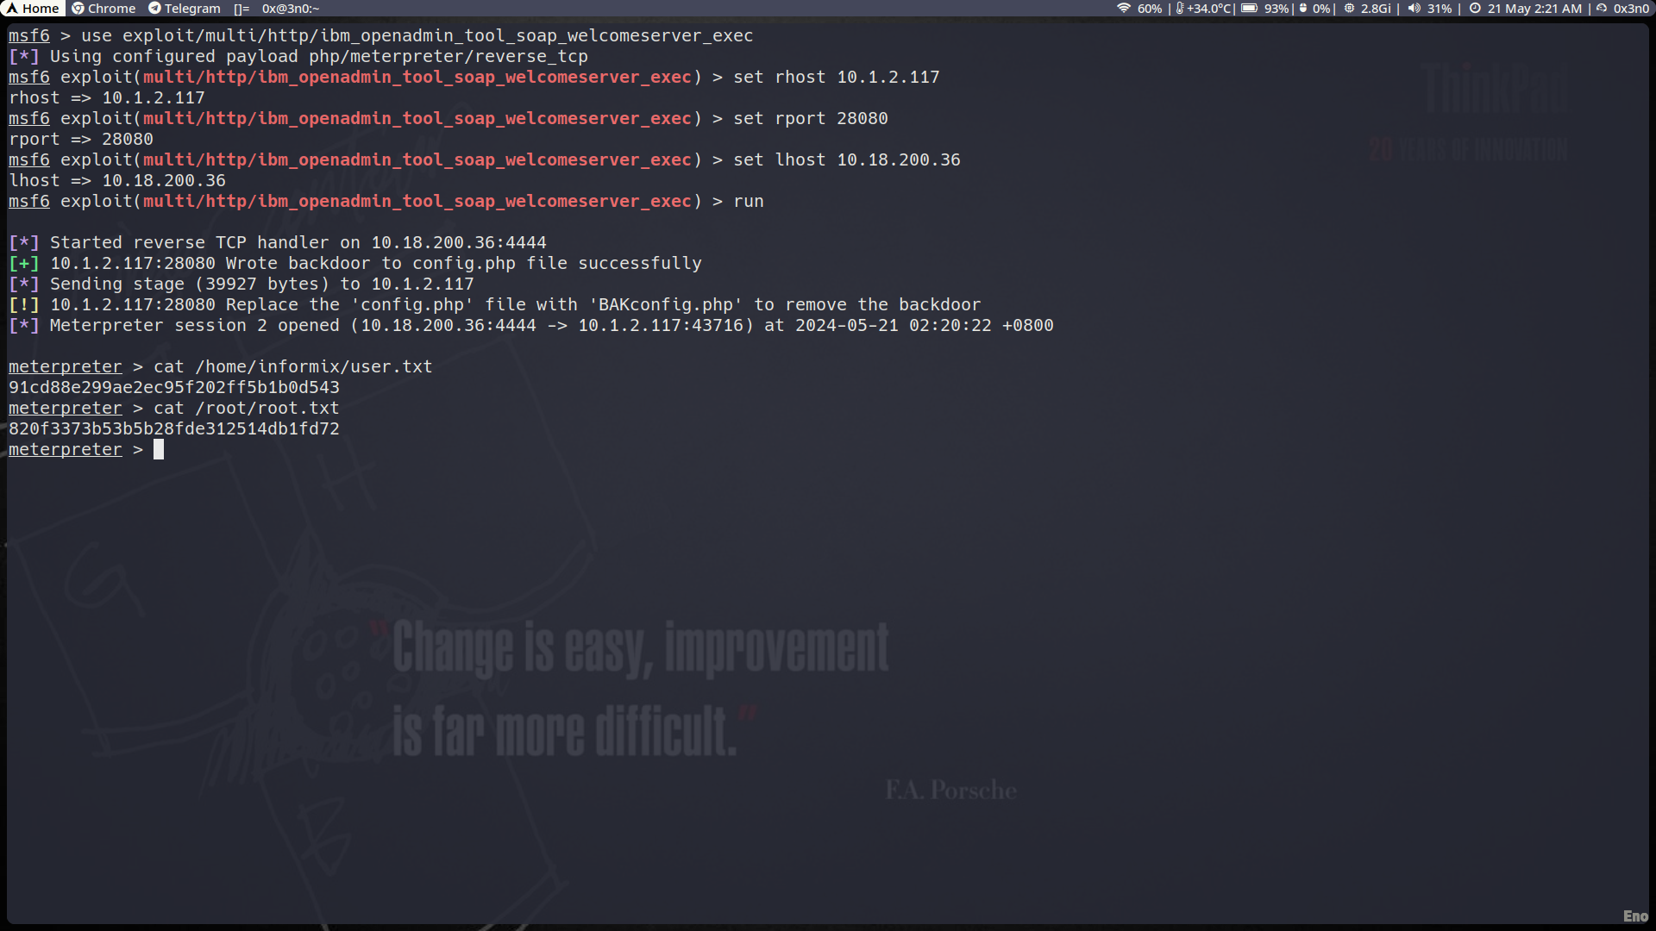Image resolution: width=1656 pixels, height=931 pixels.
Task: Click at the meterpreter prompt cursor
Action: pos(159,450)
